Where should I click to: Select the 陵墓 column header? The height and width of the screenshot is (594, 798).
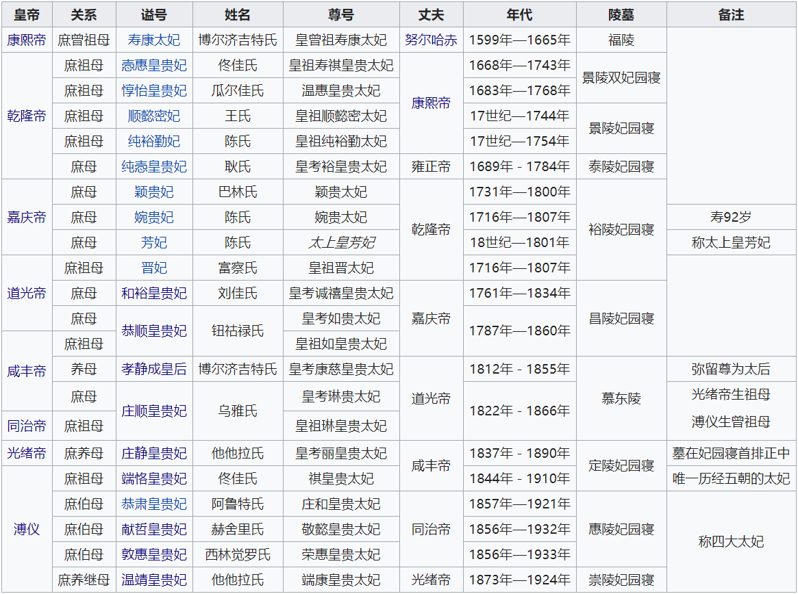[621, 15]
